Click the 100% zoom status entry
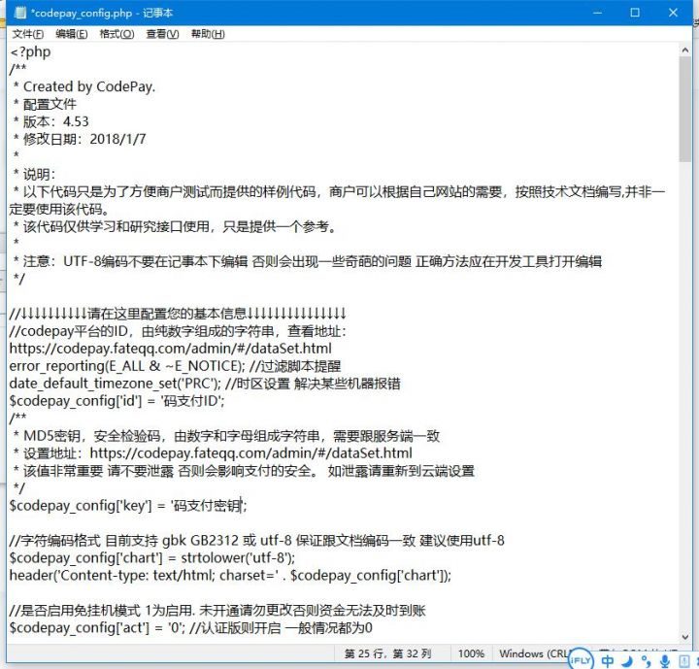 tap(471, 653)
